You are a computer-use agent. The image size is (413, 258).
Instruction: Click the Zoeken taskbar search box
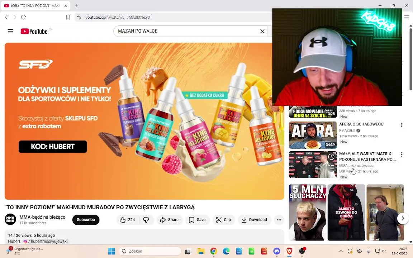150,252
